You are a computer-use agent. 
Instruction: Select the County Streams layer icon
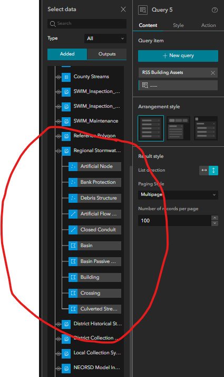[x=66, y=77]
